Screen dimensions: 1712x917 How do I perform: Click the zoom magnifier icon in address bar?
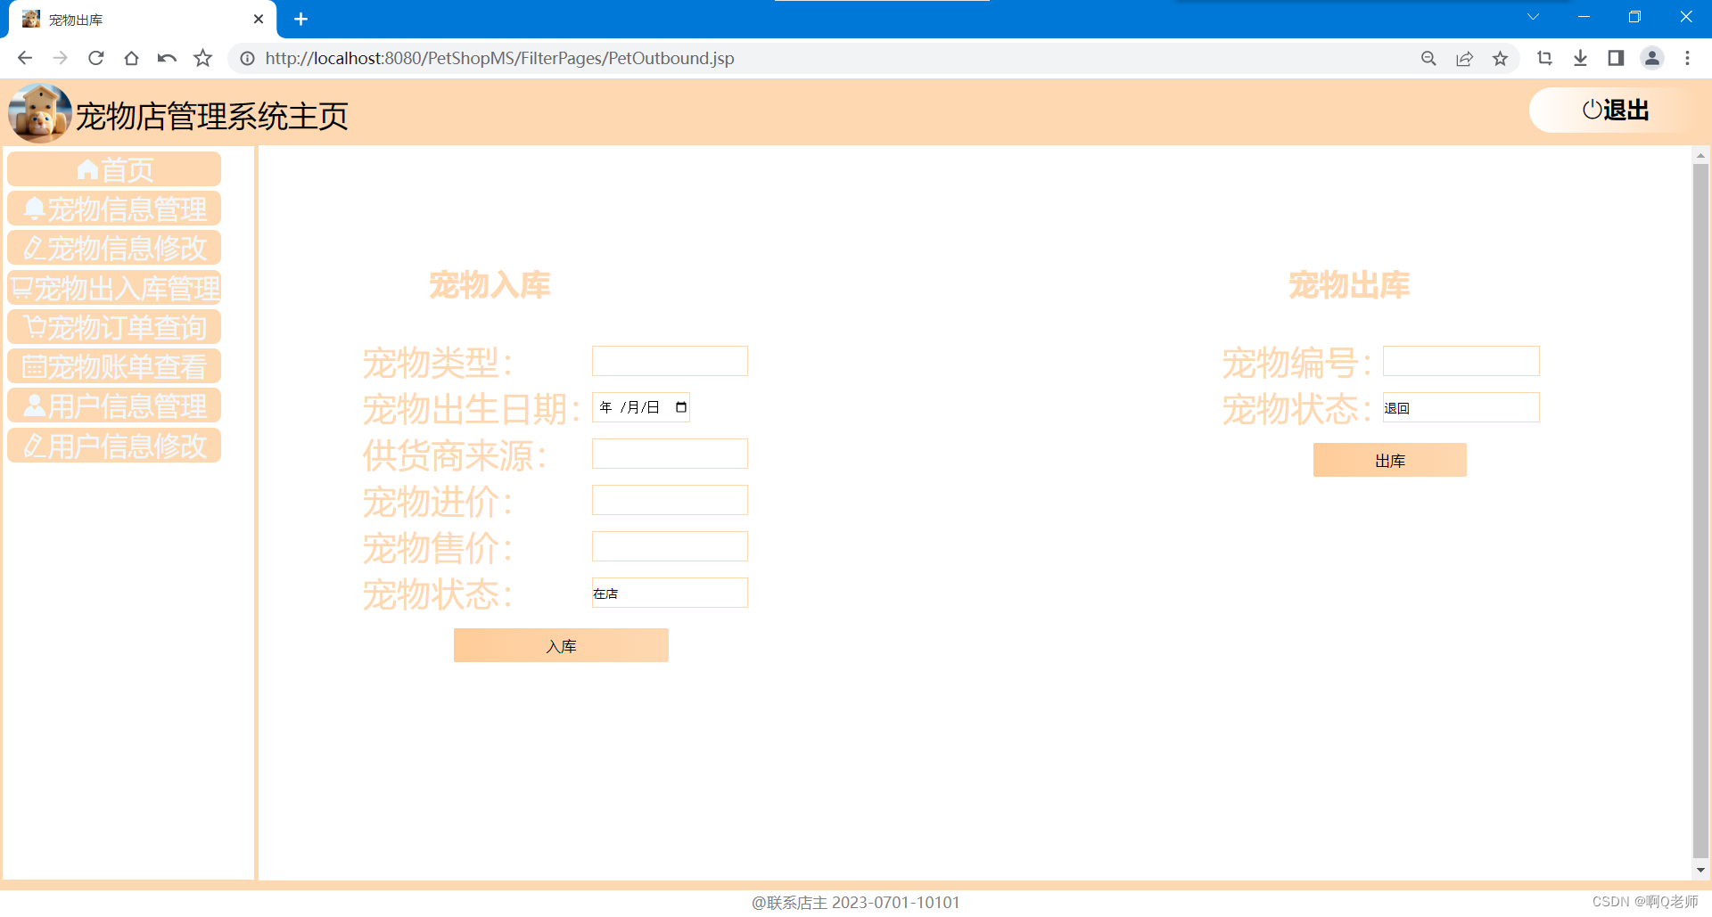(x=1428, y=58)
